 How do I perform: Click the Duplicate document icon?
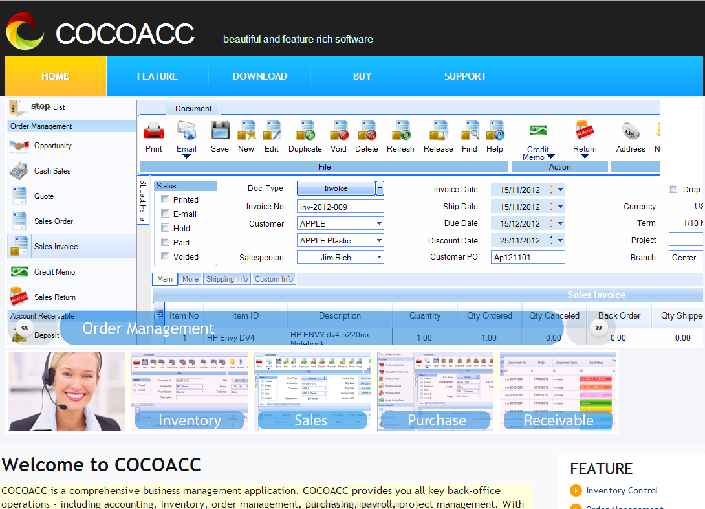coord(305,131)
